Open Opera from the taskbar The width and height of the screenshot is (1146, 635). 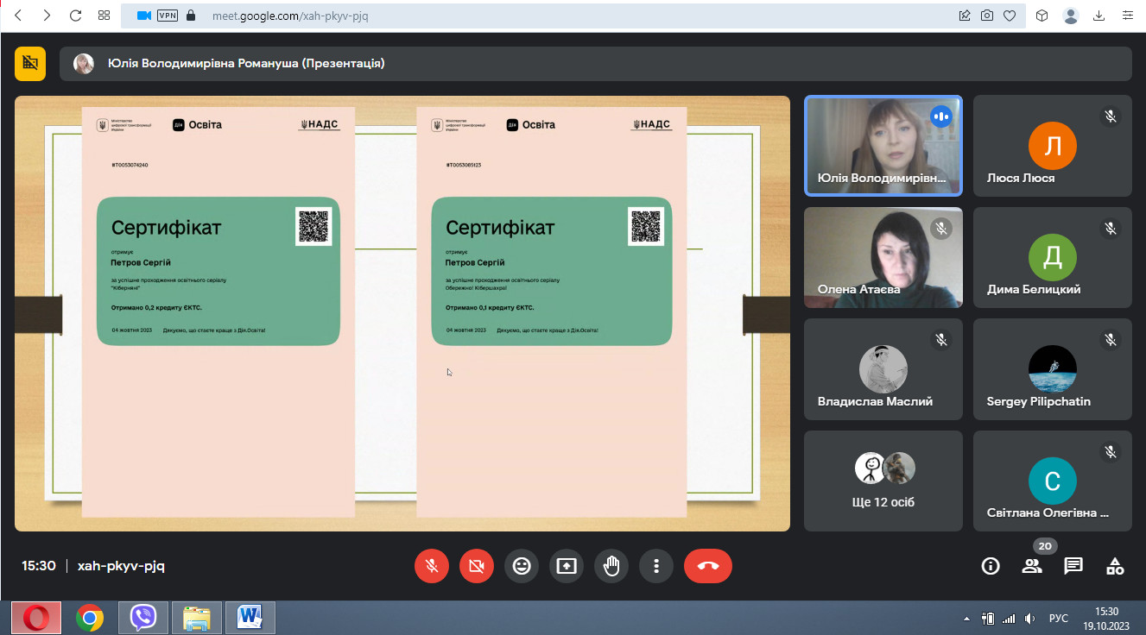click(35, 618)
